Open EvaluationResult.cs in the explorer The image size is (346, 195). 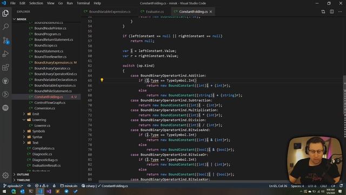tap(46, 165)
